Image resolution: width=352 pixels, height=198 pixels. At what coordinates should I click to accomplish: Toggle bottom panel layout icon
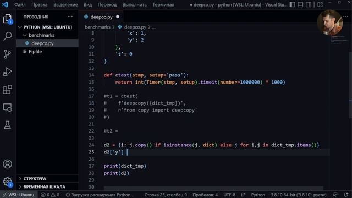300,4
